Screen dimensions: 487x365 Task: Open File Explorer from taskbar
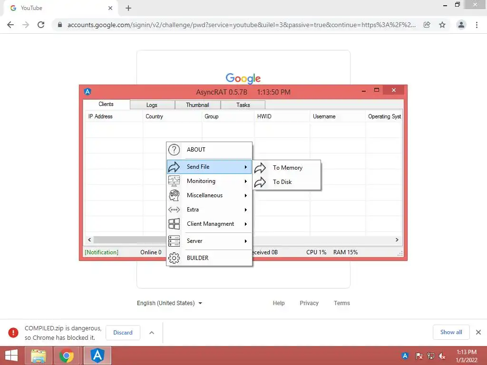(38, 355)
